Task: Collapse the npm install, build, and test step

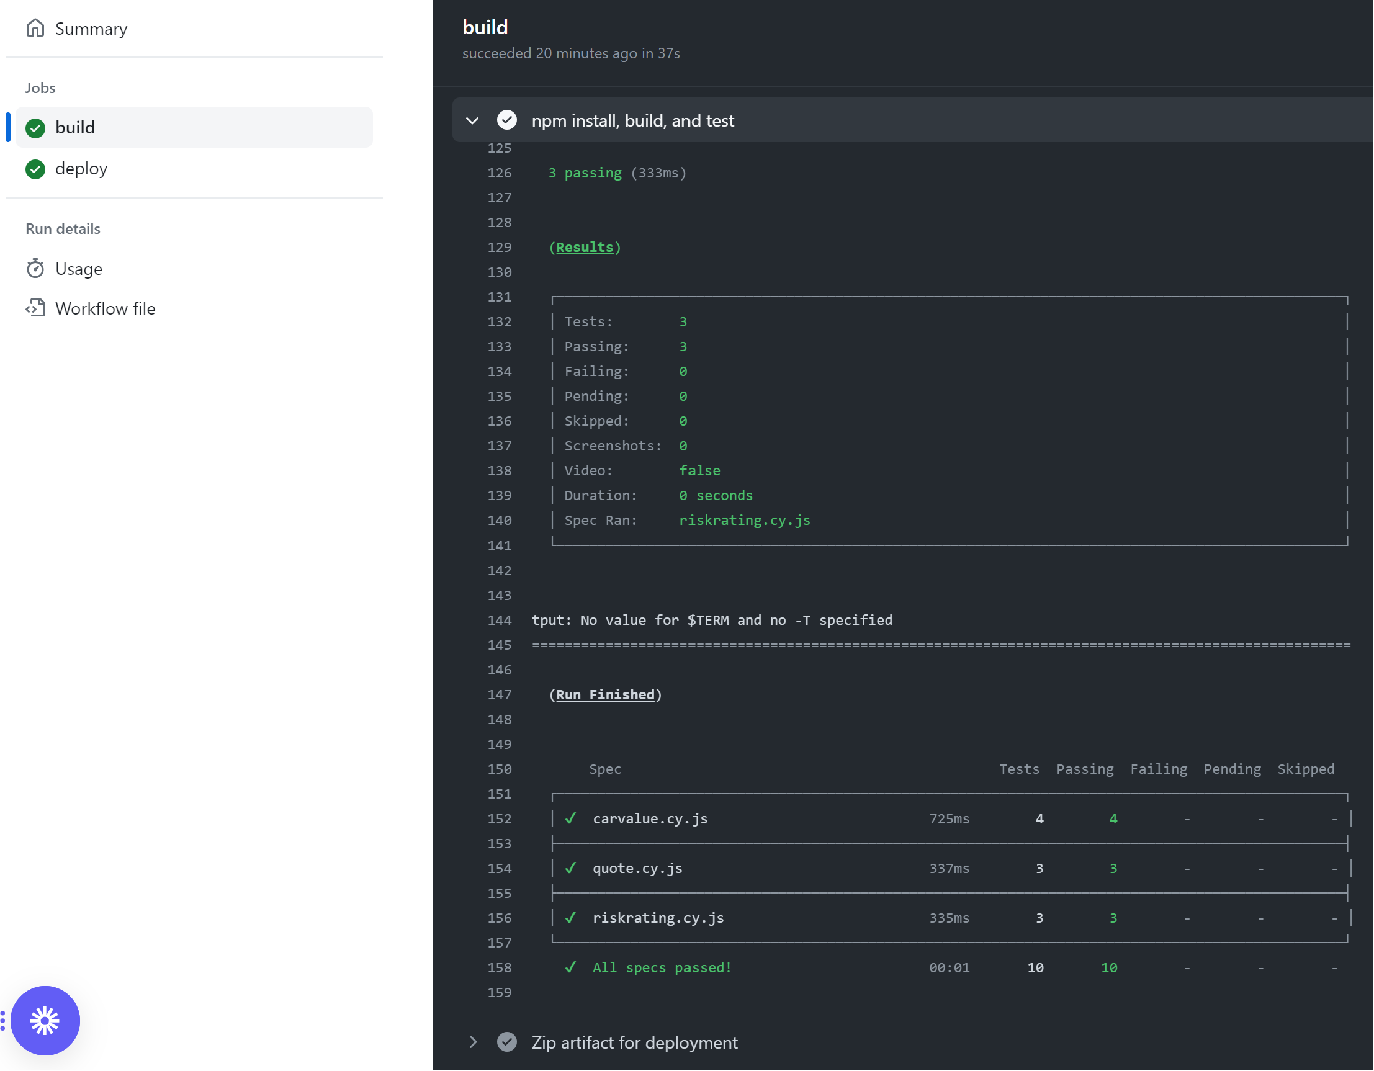Action: (472, 120)
